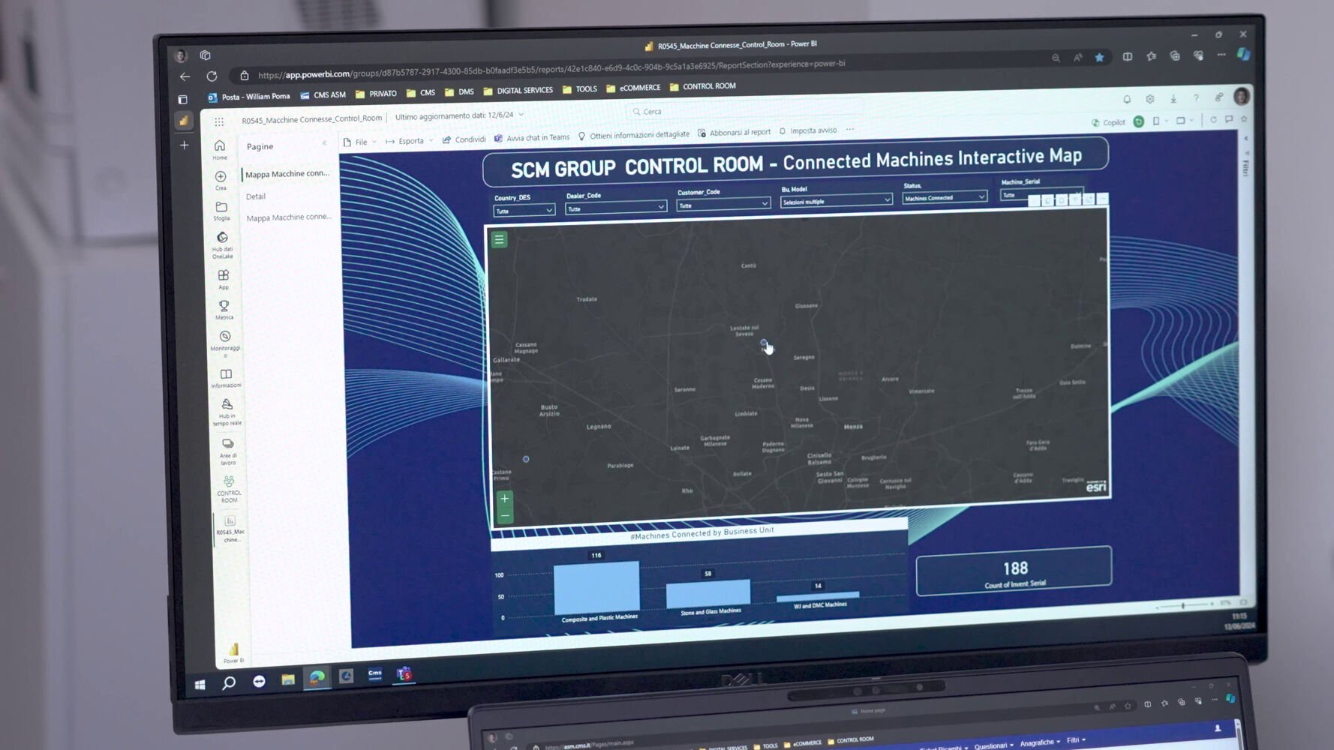1334x750 pixels.
Task: Select the R0545_Mac report item in sidebar
Action: pos(230,529)
